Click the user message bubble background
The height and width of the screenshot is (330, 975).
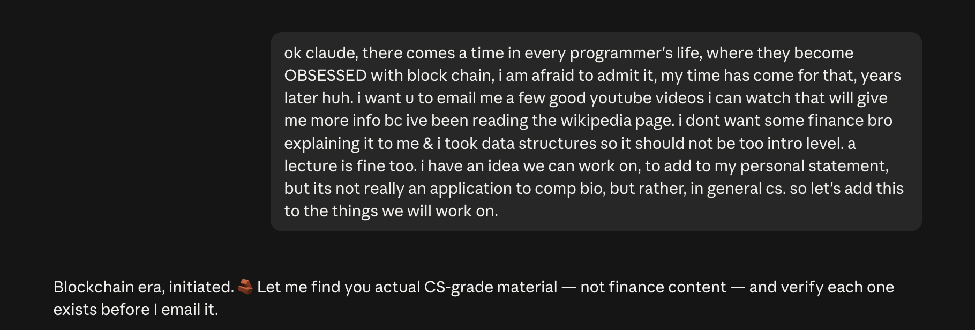596,132
